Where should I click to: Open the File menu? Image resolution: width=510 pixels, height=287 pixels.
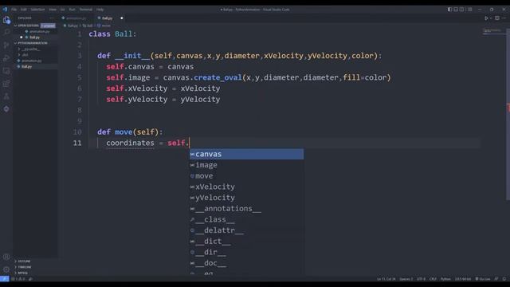[14, 10]
